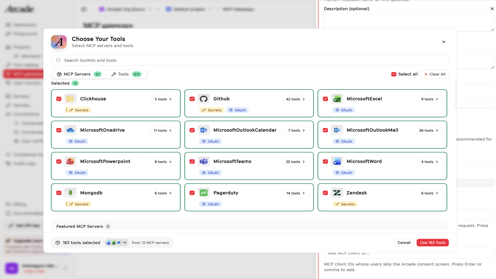496x279 pixels.
Task: Expand MicrosoftOutlookCalendar's 7 tools
Action: [297, 131]
